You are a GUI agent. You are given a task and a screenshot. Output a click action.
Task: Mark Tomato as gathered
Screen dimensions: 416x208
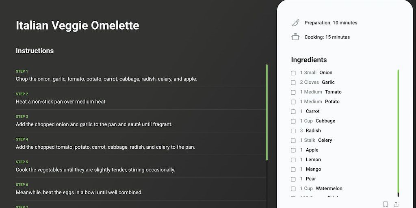293,92
